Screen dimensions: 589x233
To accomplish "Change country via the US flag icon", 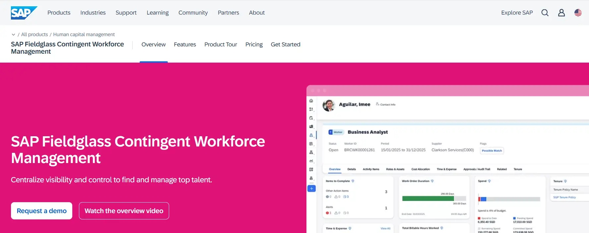I will 578,13.
